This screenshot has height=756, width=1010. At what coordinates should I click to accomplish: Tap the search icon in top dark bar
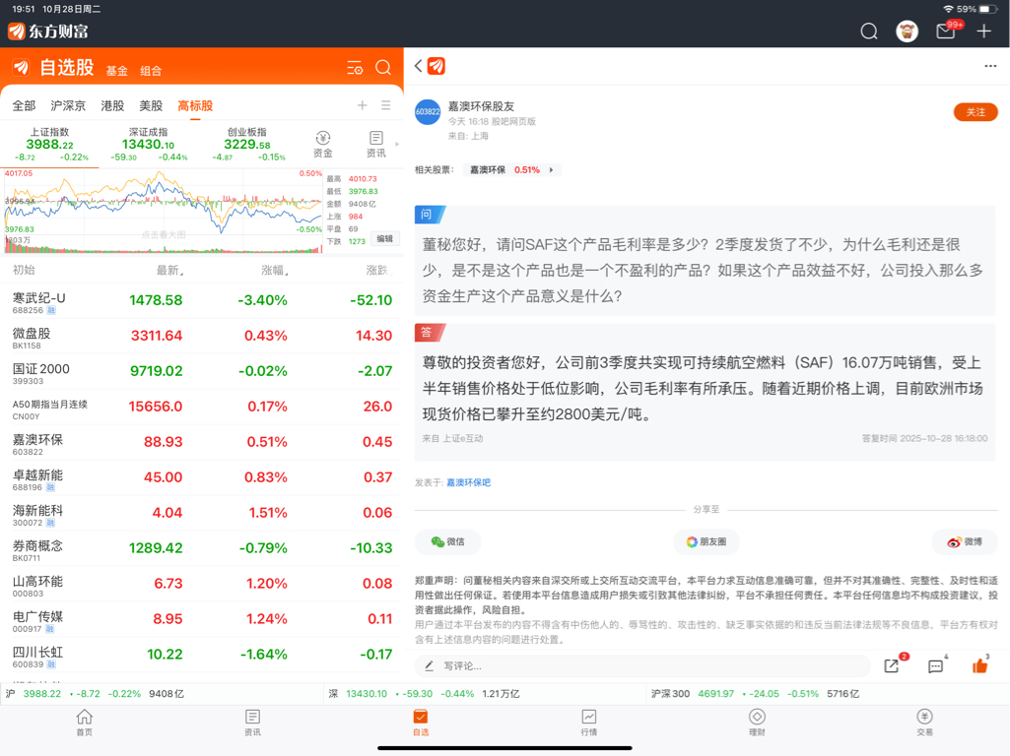click(869, 31)
